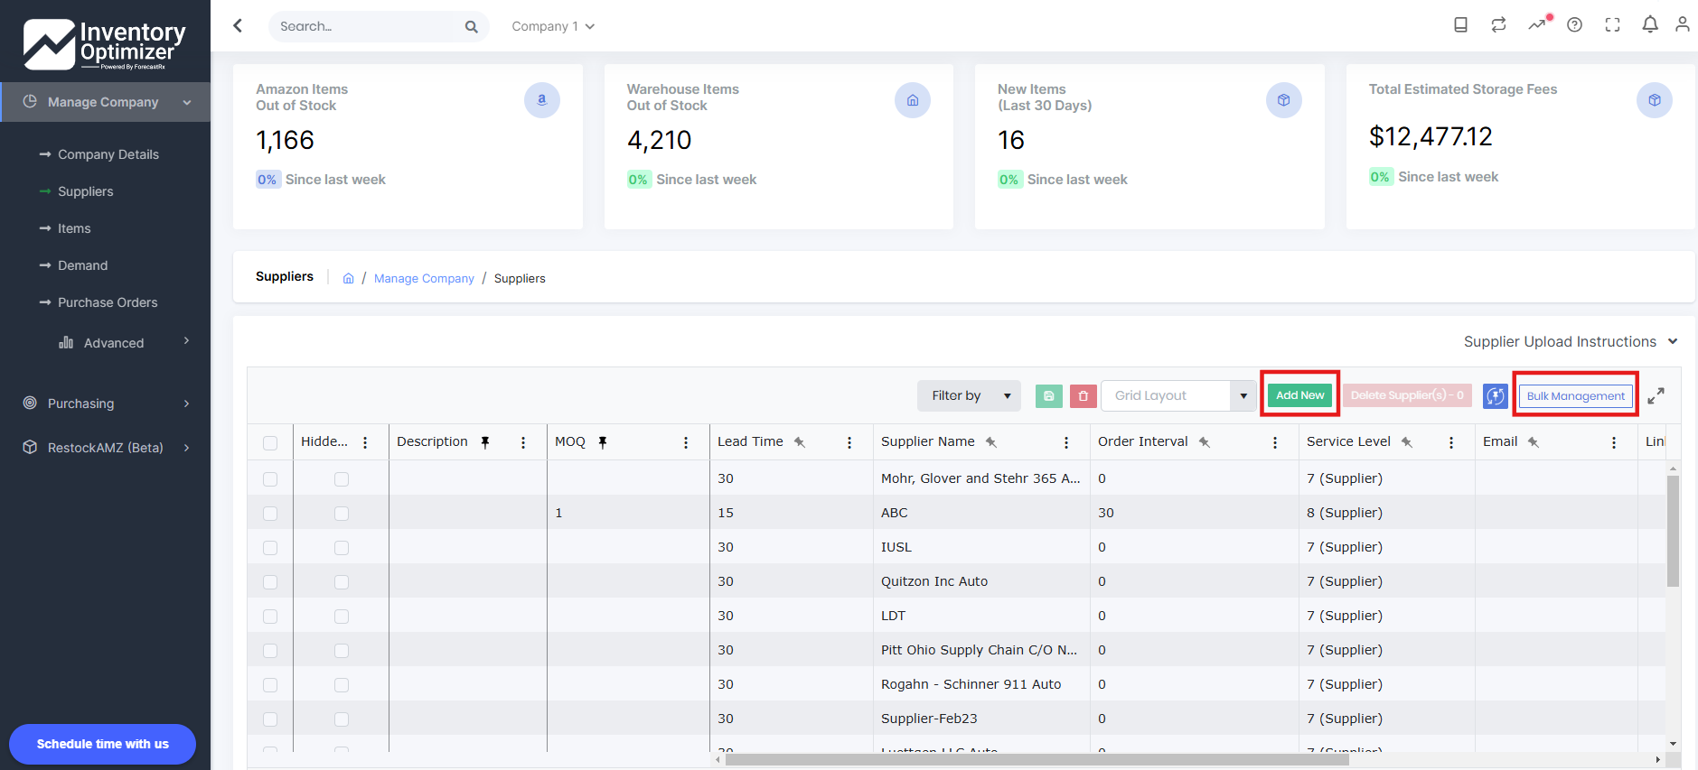Open the Items sidebar menu item
Screen dimensions: 1698x770
point(74,228)
